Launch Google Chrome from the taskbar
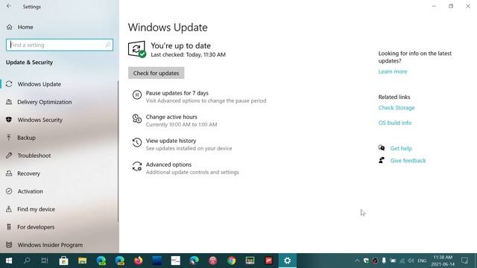477x268 pixels. (x=232, y=261)
